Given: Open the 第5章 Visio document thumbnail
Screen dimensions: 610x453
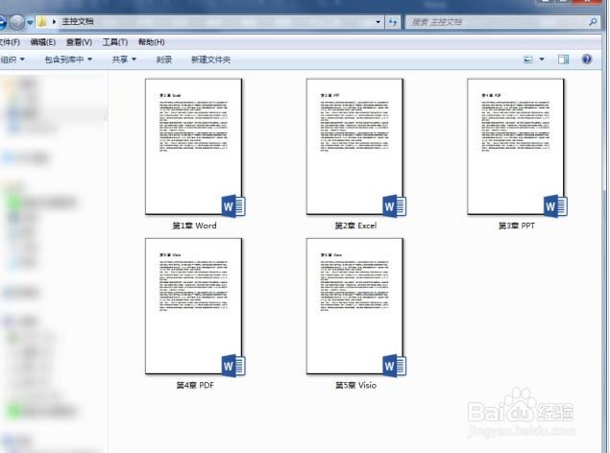Looking at the screenshot, I should (x=354, y=306).
